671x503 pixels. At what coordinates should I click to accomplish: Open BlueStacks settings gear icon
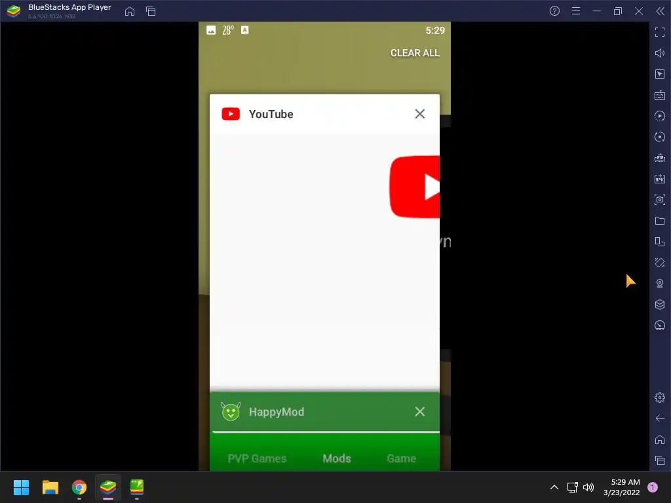(660, 398)
